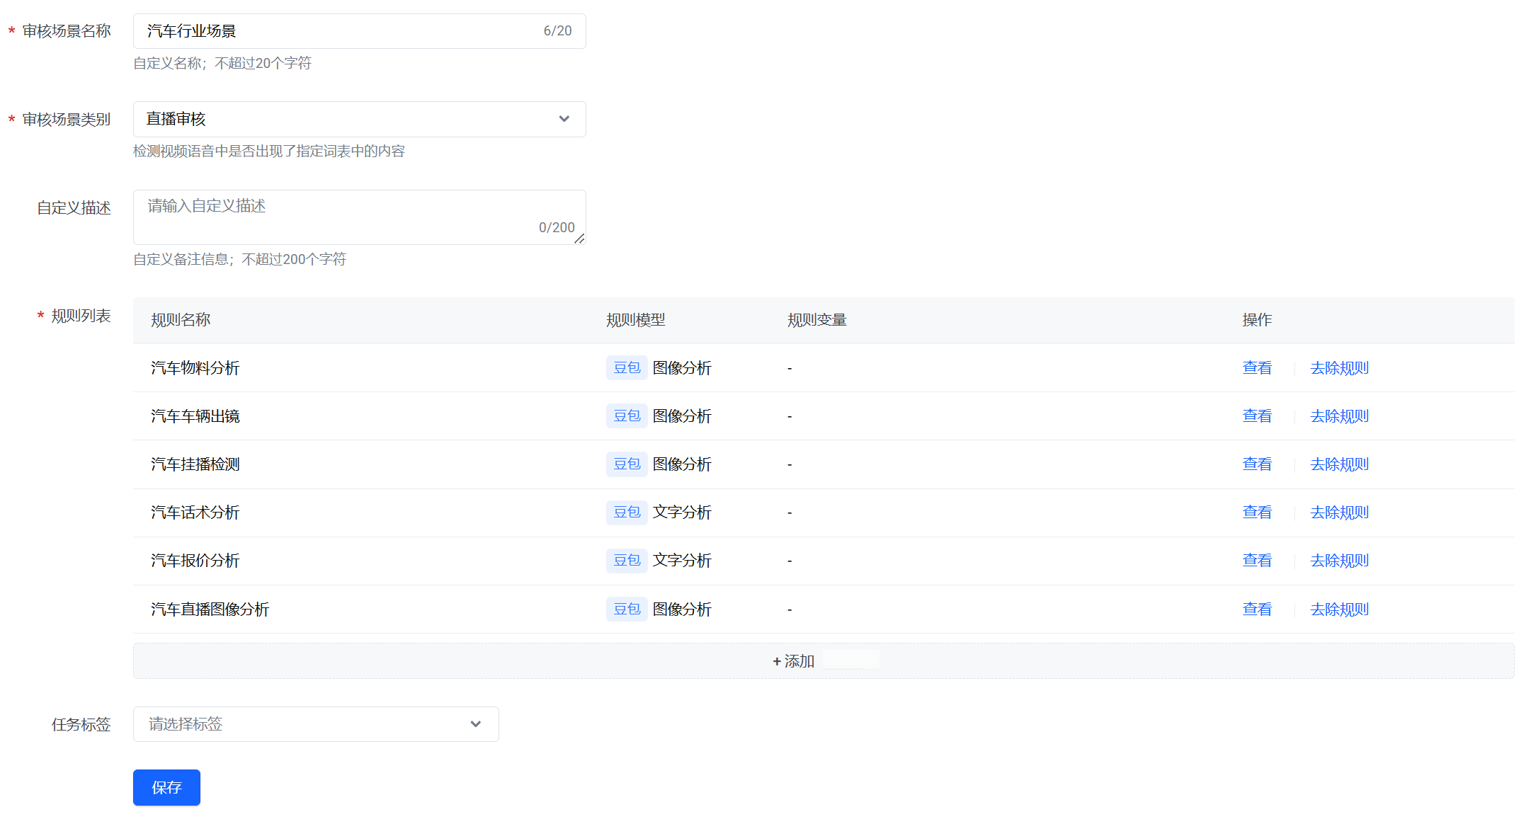Screen dimensions: 1531x824
Task: Click the 审核场景名称 input field
Action: 340,31
